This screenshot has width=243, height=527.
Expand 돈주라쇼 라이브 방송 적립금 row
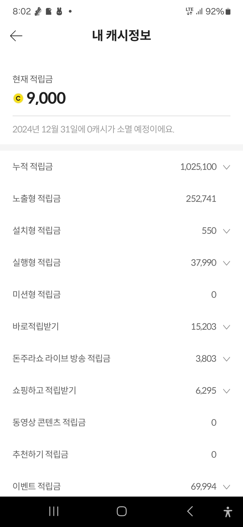[226, 359]
